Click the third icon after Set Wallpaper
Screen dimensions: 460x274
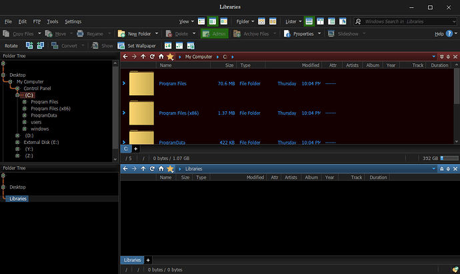[x=191, y=45]
